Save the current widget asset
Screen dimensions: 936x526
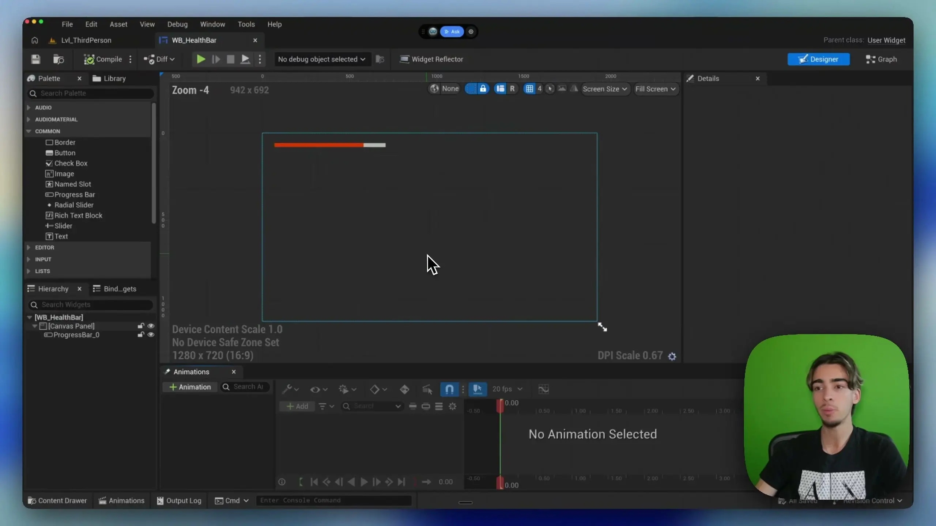(35, 59)
